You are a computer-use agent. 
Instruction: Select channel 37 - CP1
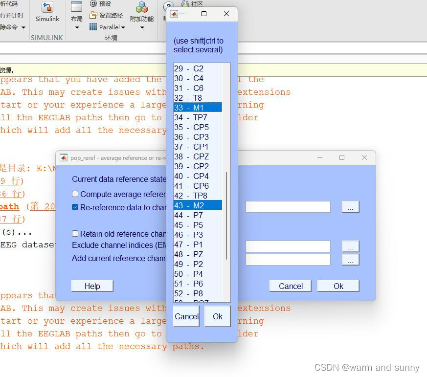tap(198, 147)
